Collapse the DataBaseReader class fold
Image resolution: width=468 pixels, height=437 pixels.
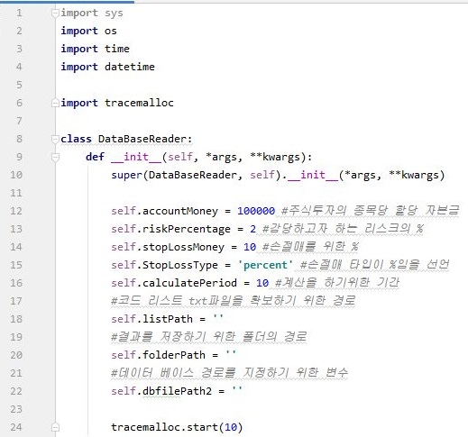pyautogui.click(x=55, y=139)
